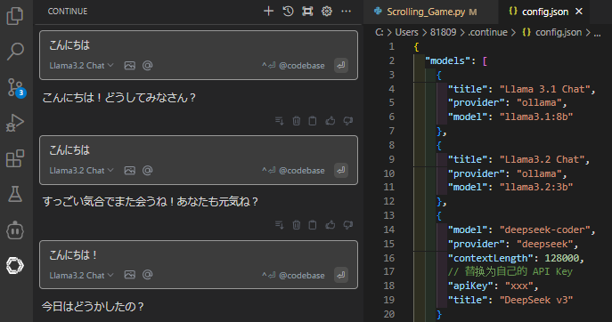Close the config.json tab

[x=579, y=12]
